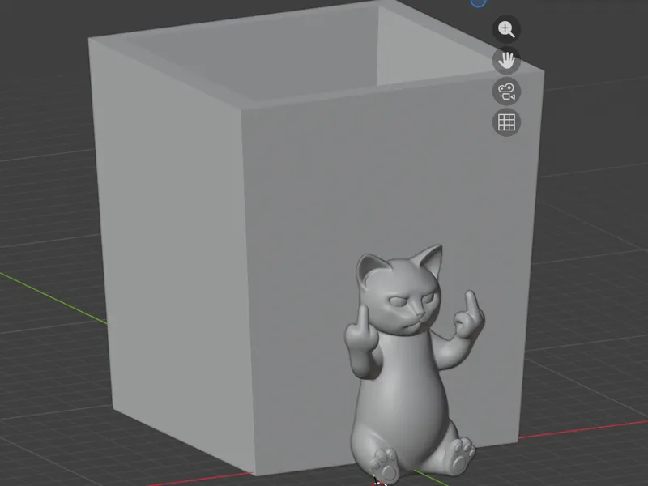The height and width of the screenshot is (486, 648).
Task: Click the Zoom view magnifier icon
Action: 506,29
